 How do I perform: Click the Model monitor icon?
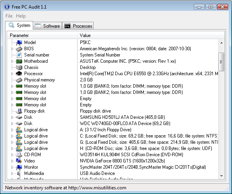(19, 42)
